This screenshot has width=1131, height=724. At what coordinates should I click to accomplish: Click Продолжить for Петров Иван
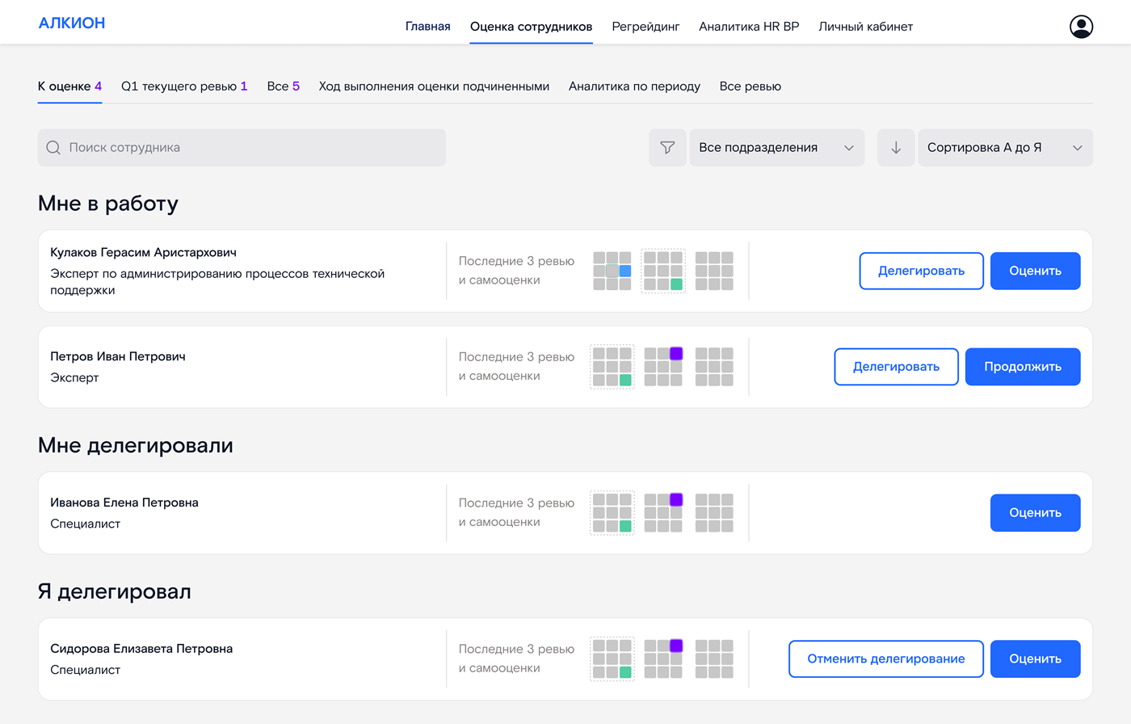click(1022, 366)
